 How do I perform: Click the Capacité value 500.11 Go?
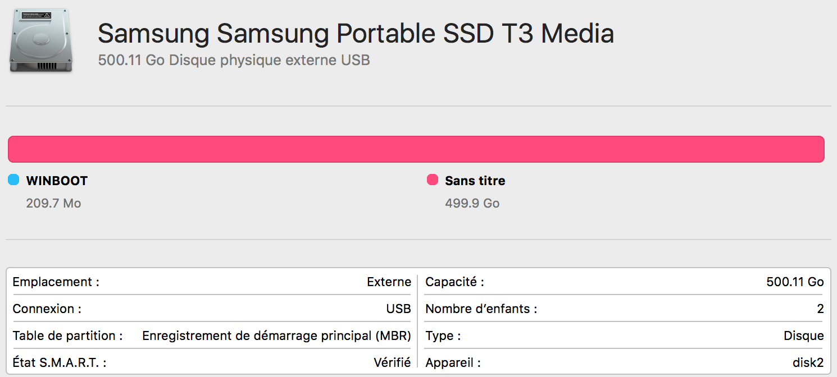[795, 282]
